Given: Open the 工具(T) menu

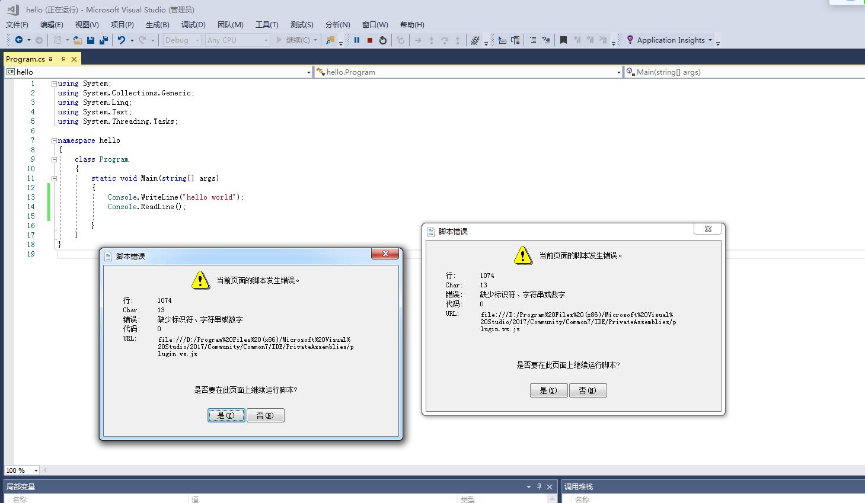Looking at the screenshot, I should tap(267, 24).
